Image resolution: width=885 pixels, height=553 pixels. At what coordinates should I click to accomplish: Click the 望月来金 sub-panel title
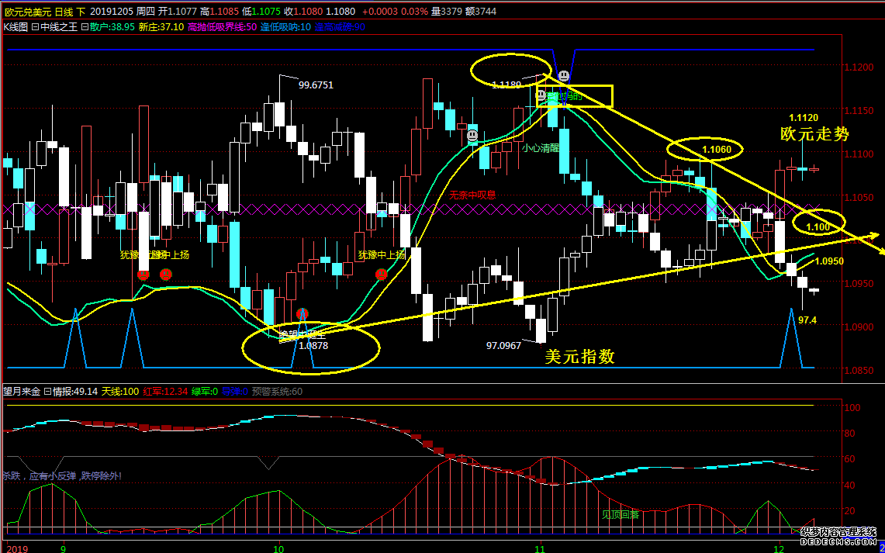22,391
